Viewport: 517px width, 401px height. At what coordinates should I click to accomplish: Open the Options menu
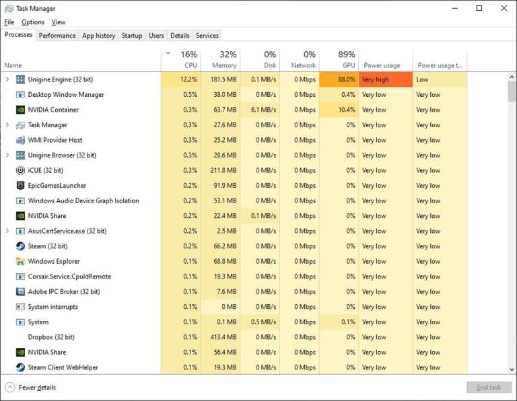tap(32, 22)
